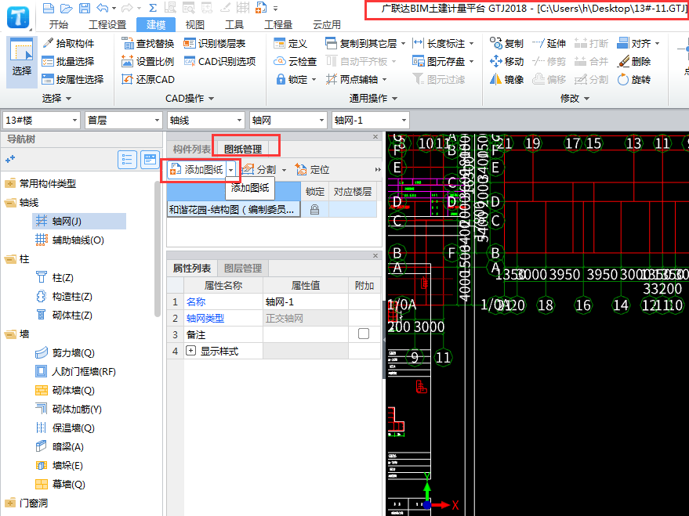Click 定义 define button in ribbon
The image size is (689, 516).
click(x=290, y=43)
